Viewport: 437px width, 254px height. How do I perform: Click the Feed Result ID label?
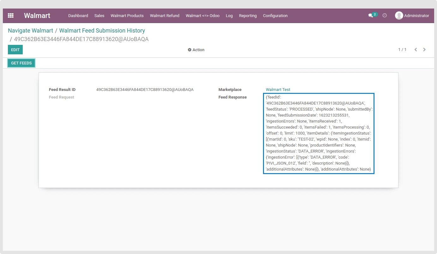(x=62, y=90)
